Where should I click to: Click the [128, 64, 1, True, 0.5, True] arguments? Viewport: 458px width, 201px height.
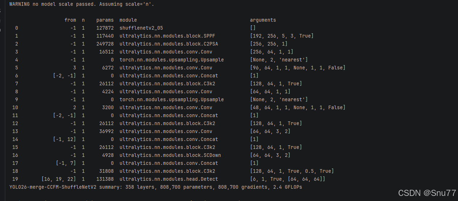point(292,171)
